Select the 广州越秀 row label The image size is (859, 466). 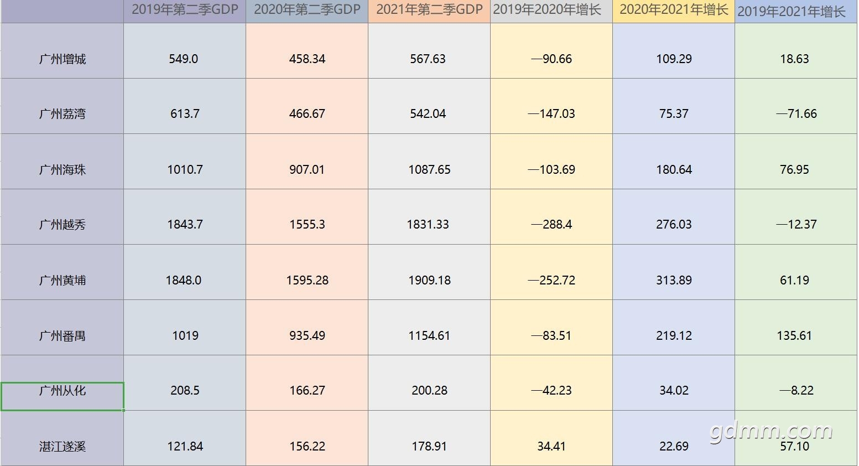pyautogui.click(x=62, y=217)
